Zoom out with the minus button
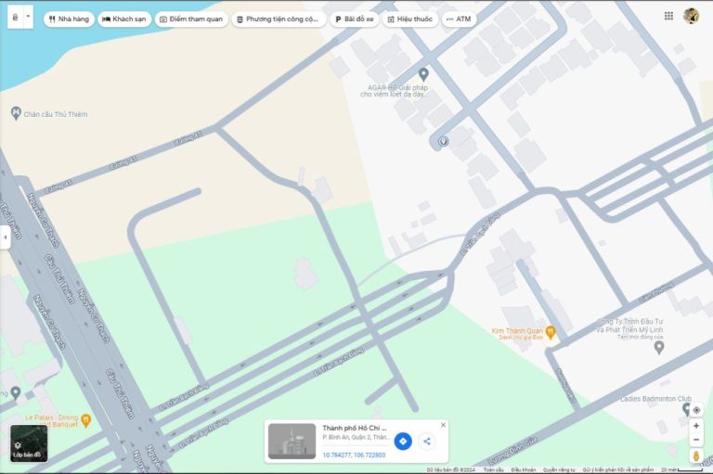The height and width of the screenshot is (474, 713). [696, 440]
